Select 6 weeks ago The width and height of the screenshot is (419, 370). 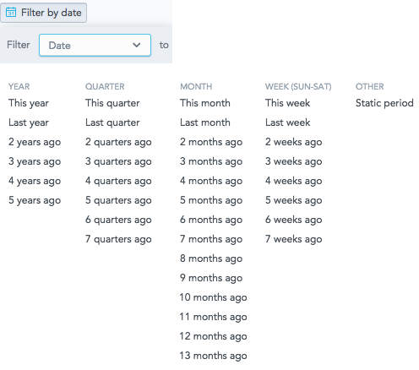click(x=293, y=220)
